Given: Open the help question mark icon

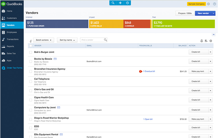Looking at the screenshot, I should [215, 4].
